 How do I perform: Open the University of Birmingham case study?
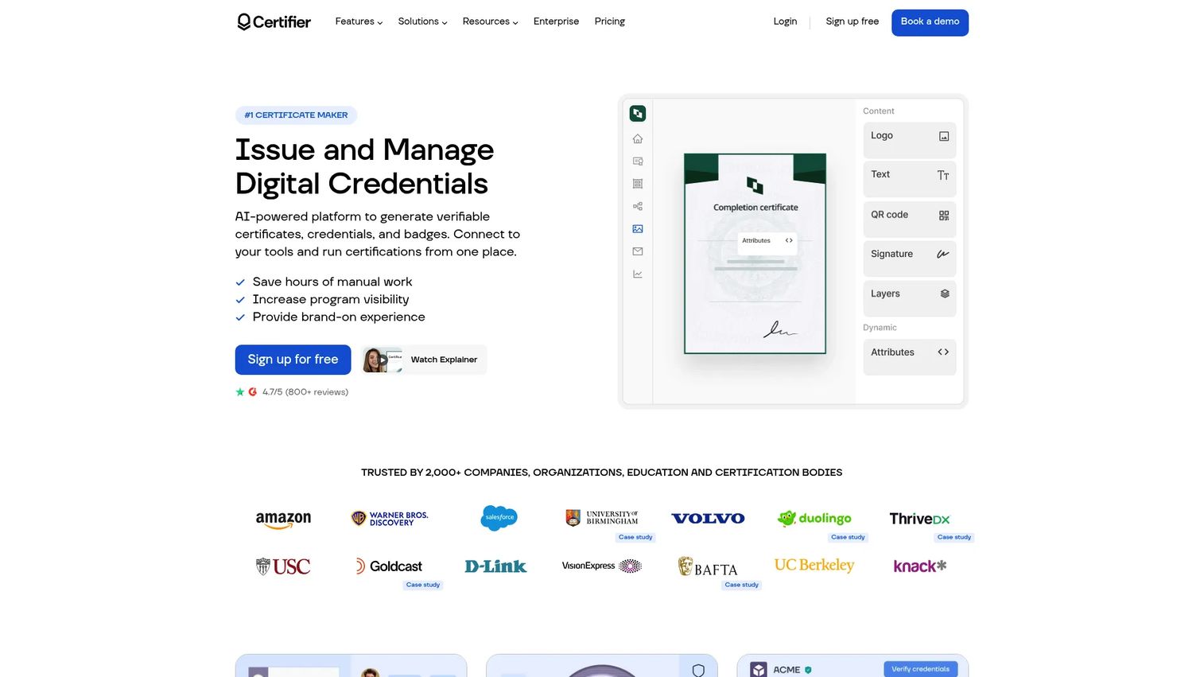[x=635, y=537]
